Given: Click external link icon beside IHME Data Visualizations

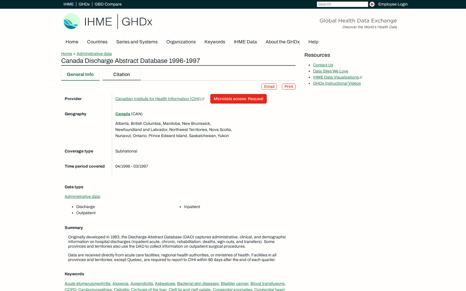Looking at the screenshot, I should pos(361,77).
